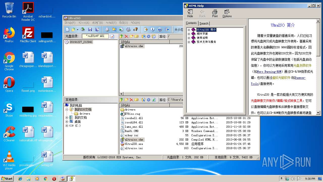Click the blue Info icon in UltraISO toolbar

[153, 30]
